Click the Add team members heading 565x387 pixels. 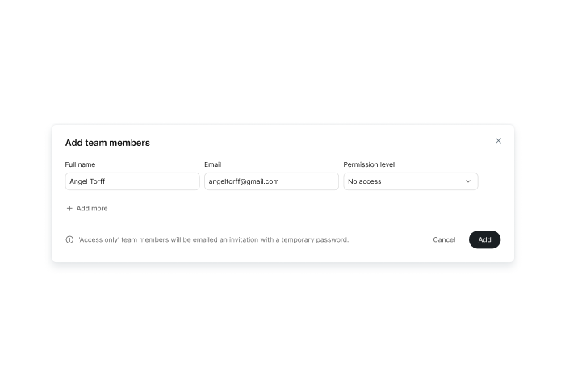pyautogui.click(x=107, y=143)
